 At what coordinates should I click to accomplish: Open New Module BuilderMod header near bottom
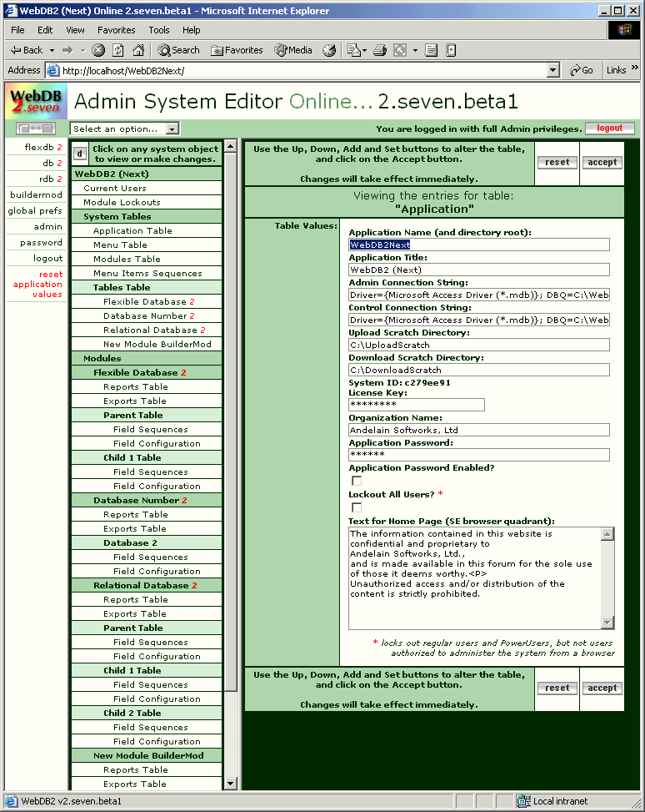148,755
